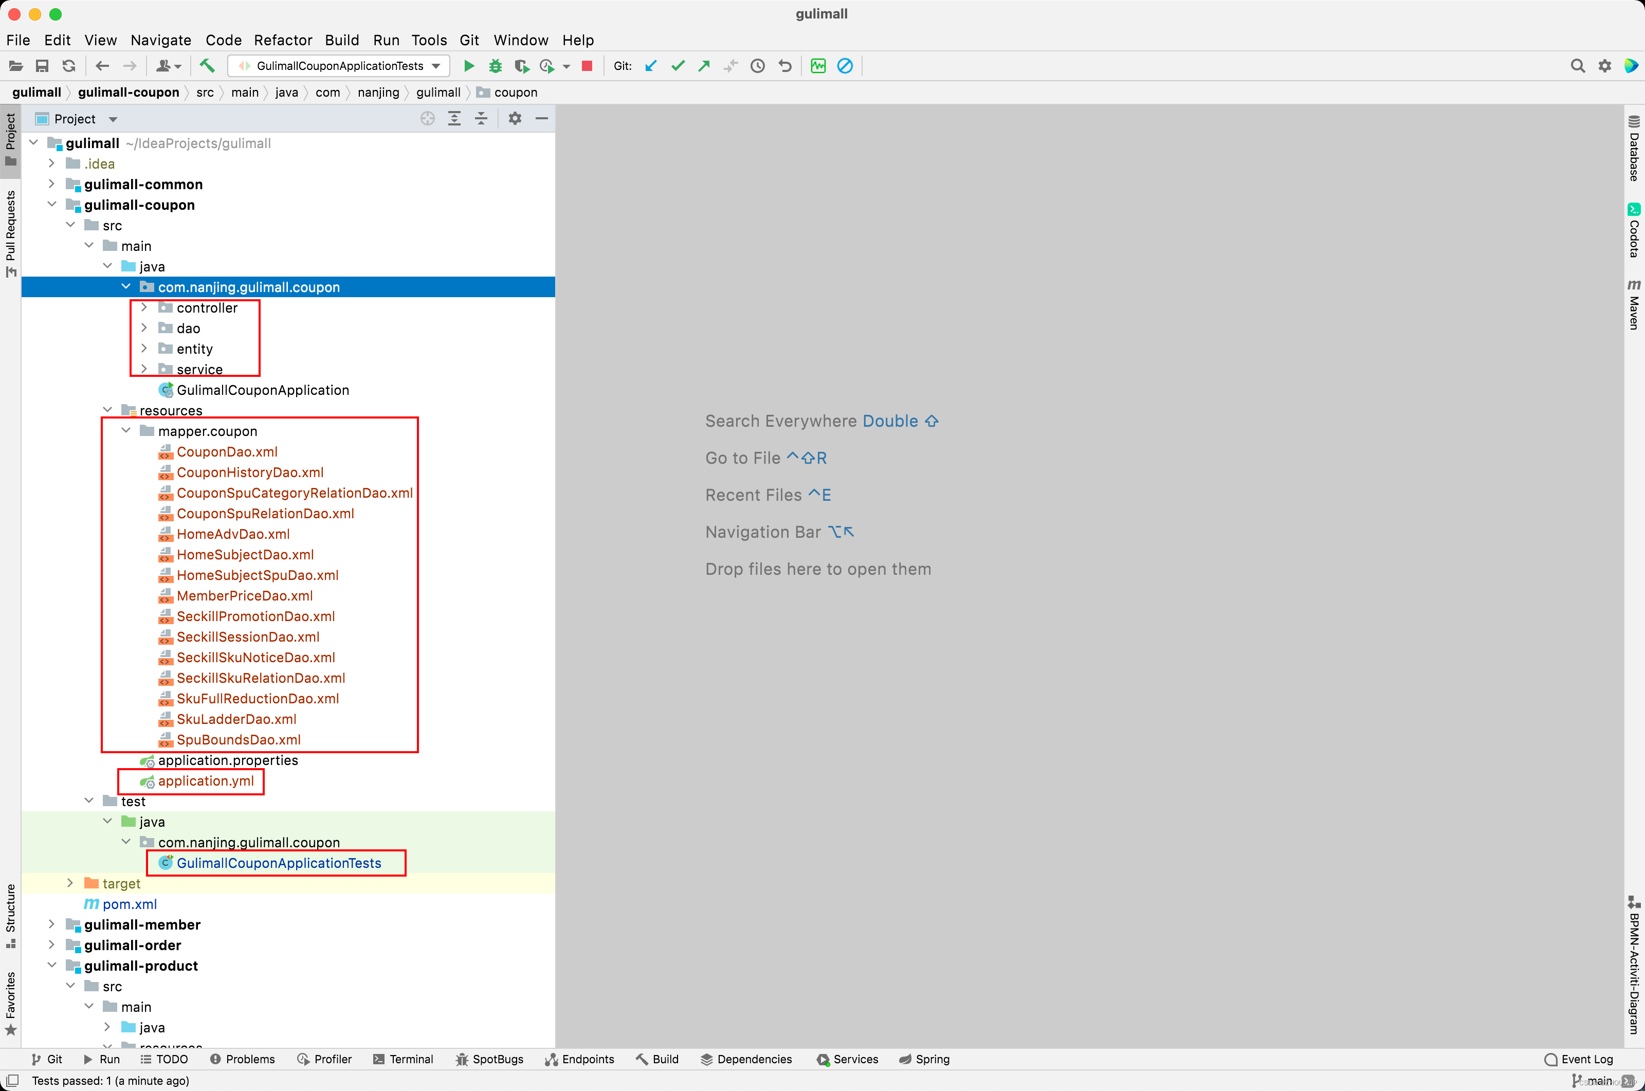Open the Terminal tab at the bottom
Screen dimensions: 1645x1091
(404, 1059)
